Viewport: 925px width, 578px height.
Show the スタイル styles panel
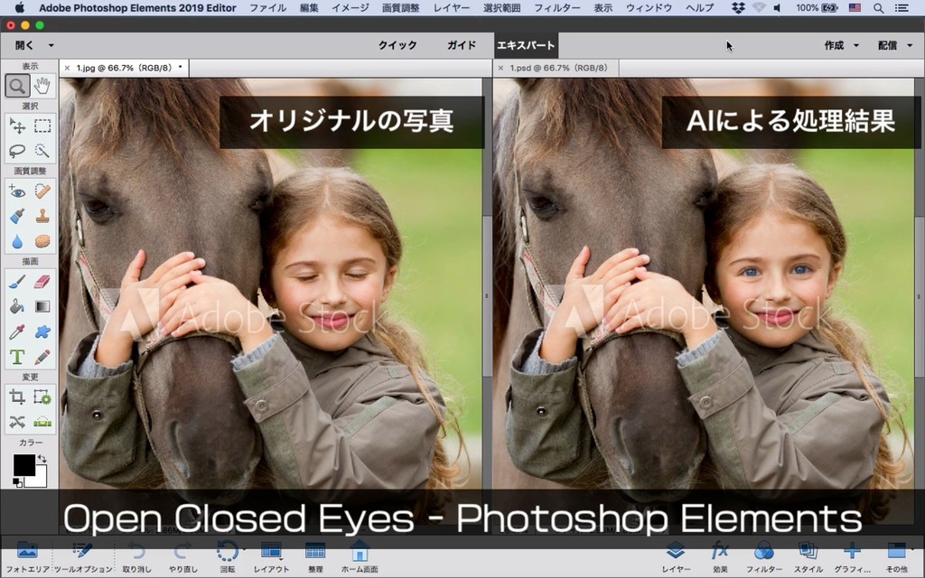pyautogui.click(x=808, y=557)
